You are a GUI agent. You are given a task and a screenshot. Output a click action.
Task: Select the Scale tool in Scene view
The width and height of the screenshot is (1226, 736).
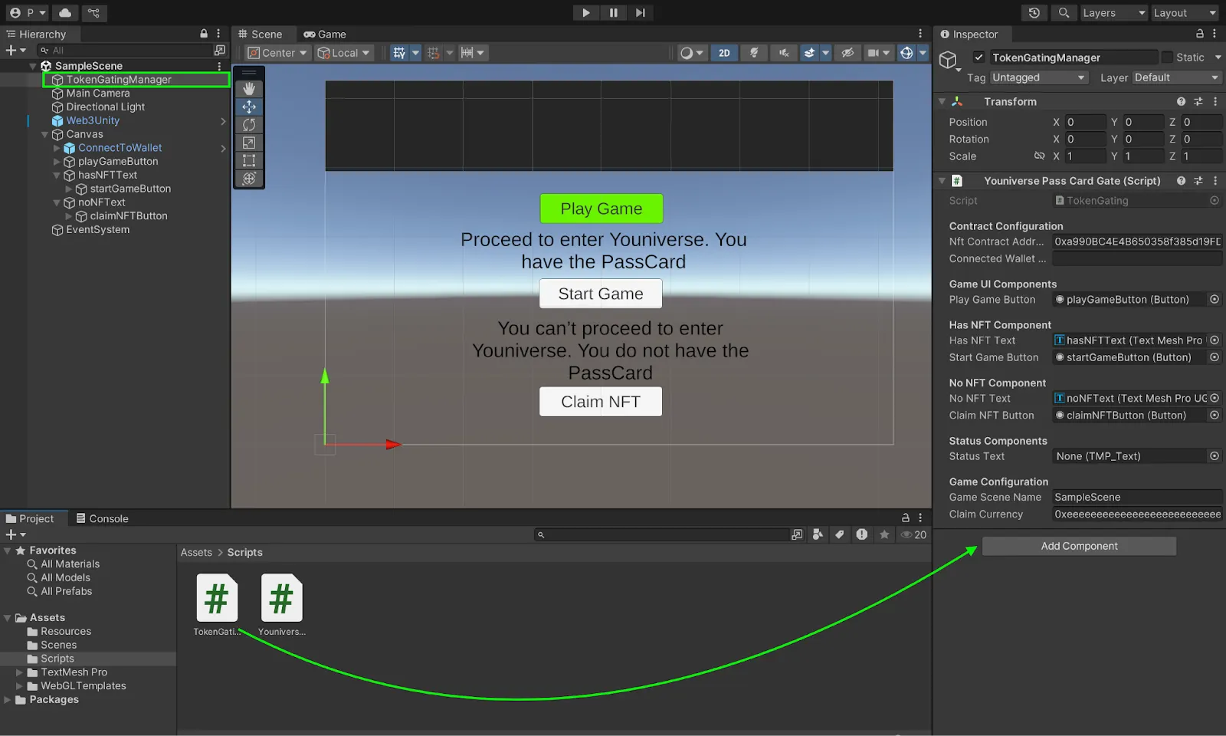[249, 143]
